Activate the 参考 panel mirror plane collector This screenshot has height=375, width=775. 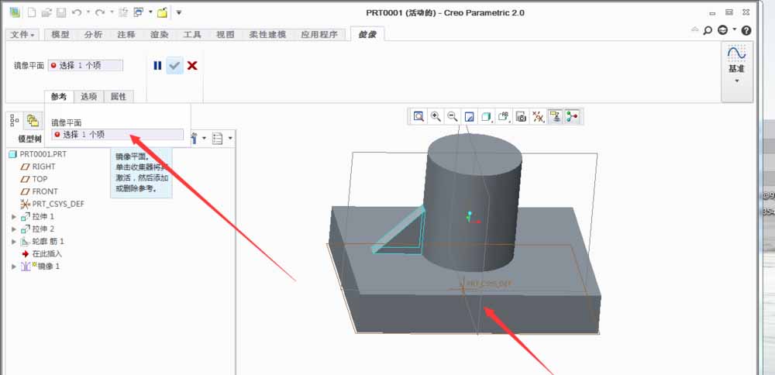tap(117, 134)
